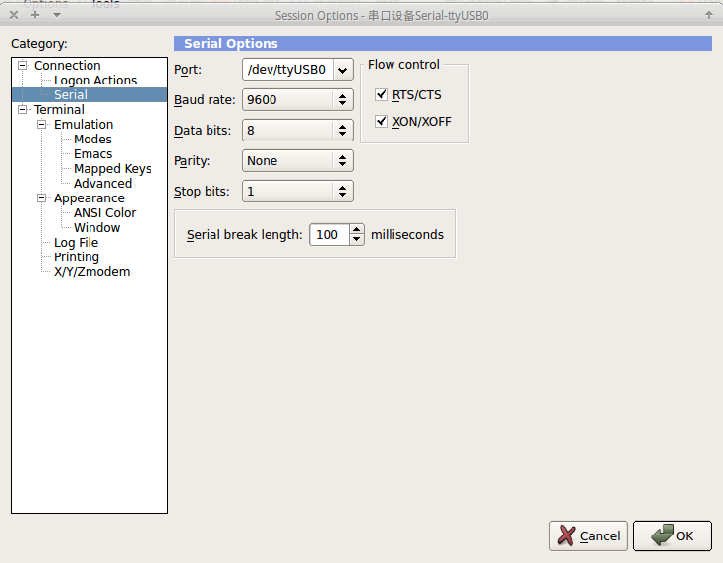The height and width of the screenshot is (563, 723).
Task: Open the Stop bits dropdown
Action: tap(298, 192)
